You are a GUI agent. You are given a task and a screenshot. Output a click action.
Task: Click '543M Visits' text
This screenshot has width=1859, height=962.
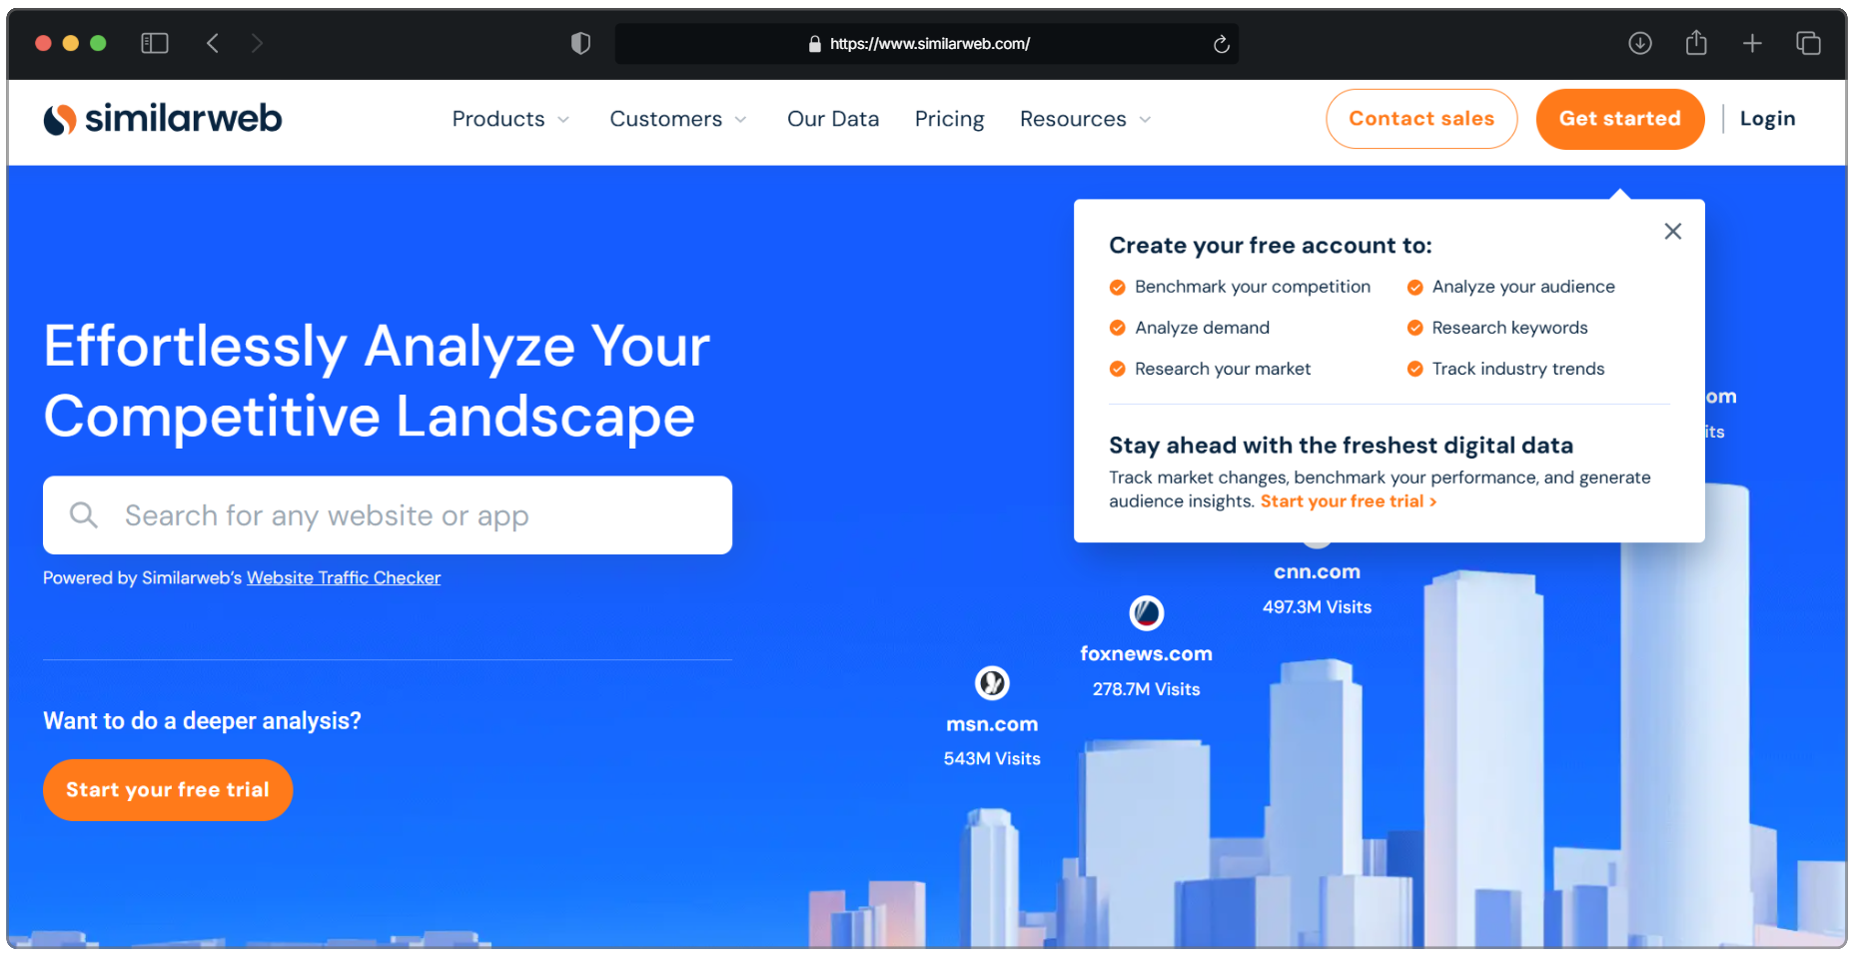click(x=992, y=759)
